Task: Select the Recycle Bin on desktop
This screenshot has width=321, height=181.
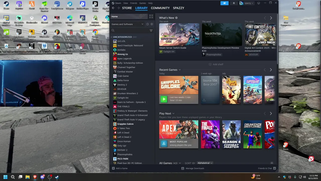Action: (x=6, y=48)
